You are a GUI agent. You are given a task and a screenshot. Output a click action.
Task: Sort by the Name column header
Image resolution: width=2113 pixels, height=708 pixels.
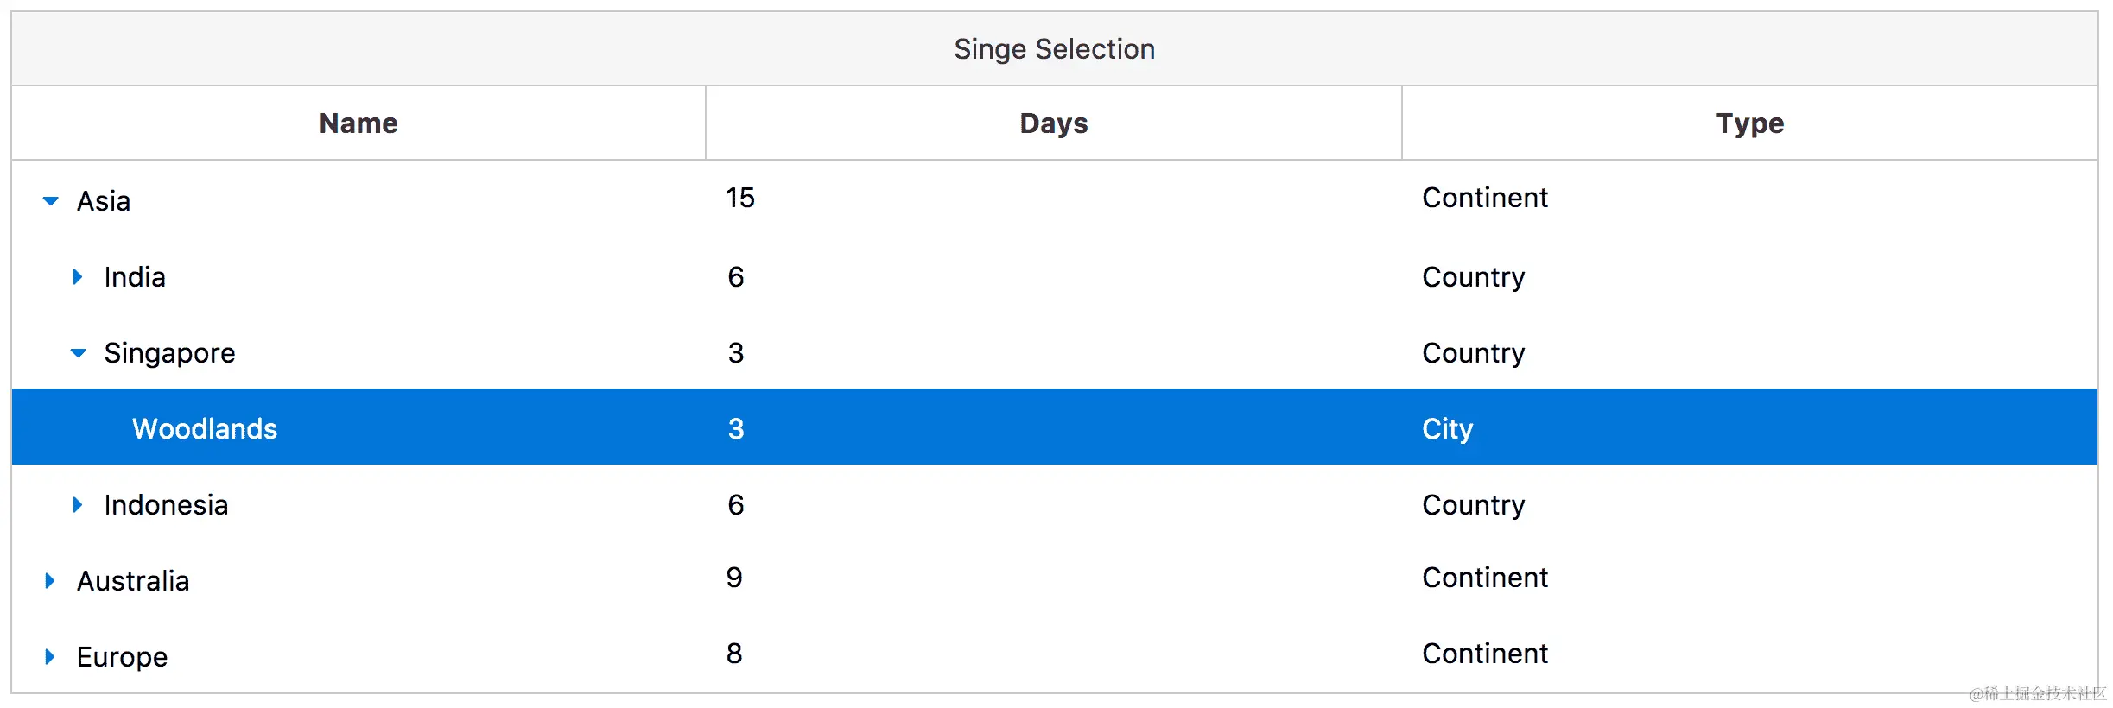[359, 123]
